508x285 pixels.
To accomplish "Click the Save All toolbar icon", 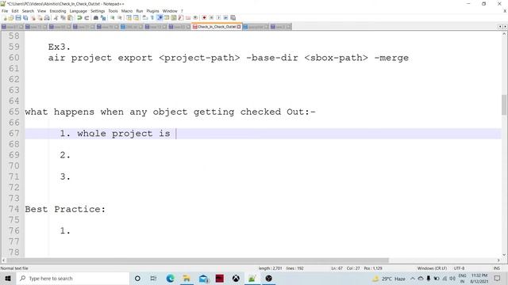I will [x=25, y=17].
